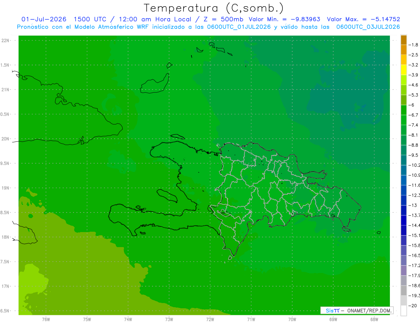420x324 pixels.
Task: Click purple swatch between -17.9 and -17.2
Action: (x=404, y=271)
